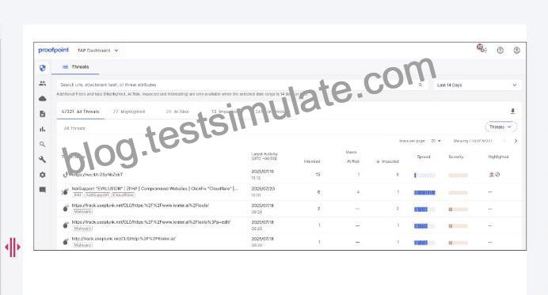Switch to the At Risk tab

(x=177, y=112)
